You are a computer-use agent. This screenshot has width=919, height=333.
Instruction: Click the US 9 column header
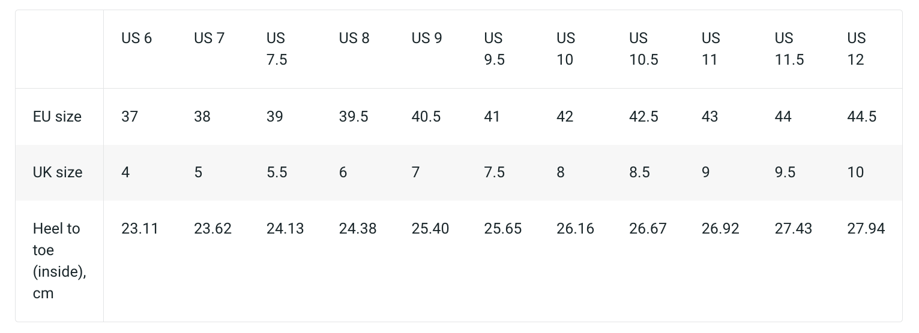pos(427,38)
